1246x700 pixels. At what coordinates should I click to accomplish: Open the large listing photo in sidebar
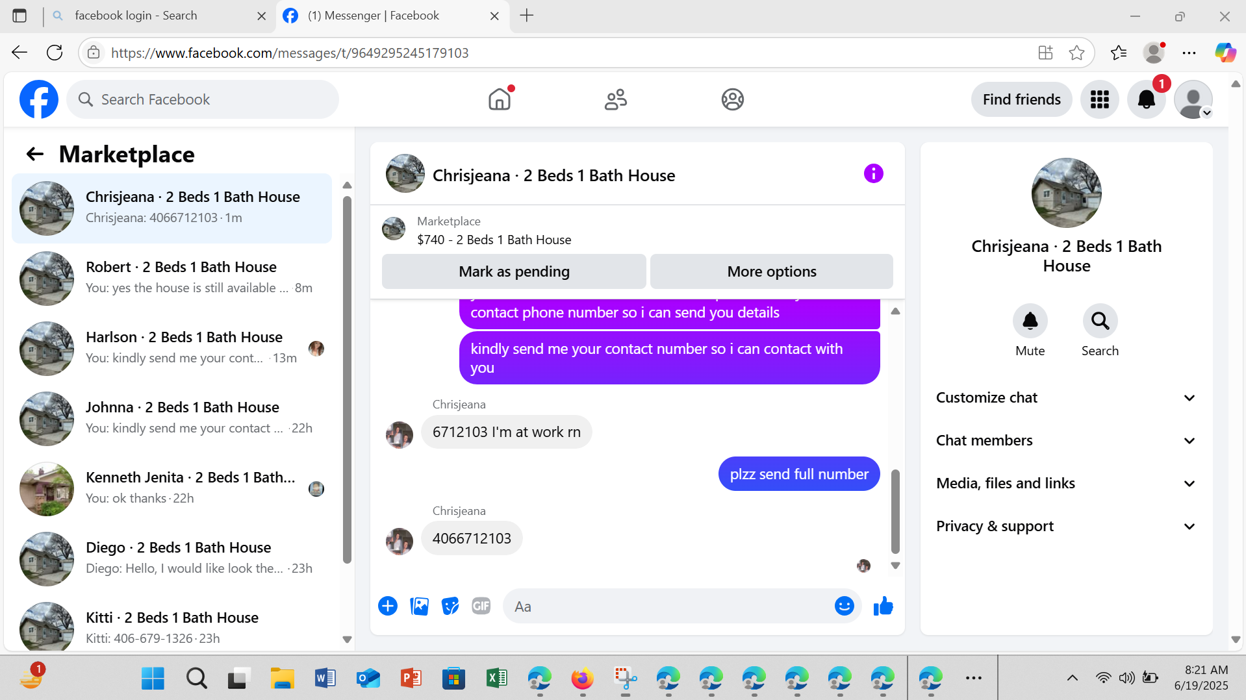[1066, 193]
